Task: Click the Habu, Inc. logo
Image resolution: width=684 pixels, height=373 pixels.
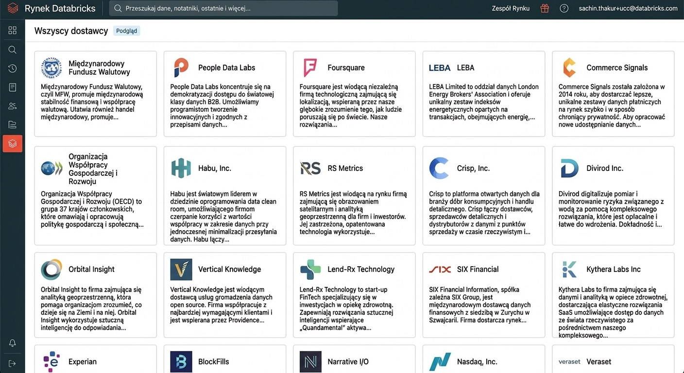Action: 181,168
